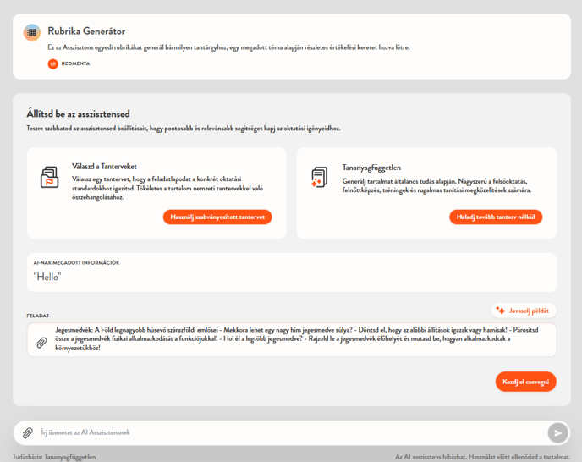Click the Válaszd a Tantervet curriculum icon
The width and height of the screenshot is (582, 462).
pyautogui.click(x=49, y=178)
